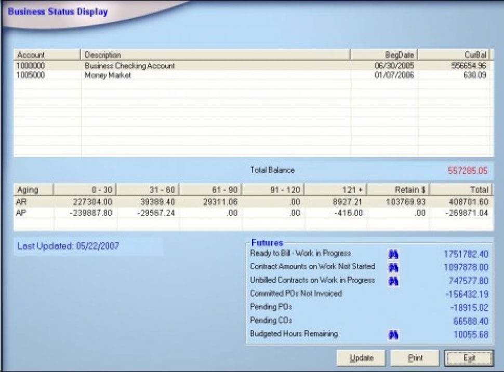Click the Ready to Bill amount 1751782.40
Image resolution: width=504 pixels, height=372 pixels.
click(466, 254)
